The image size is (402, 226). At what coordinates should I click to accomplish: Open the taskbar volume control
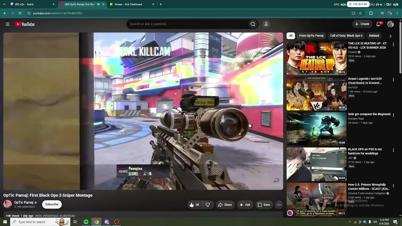pos(375,222)
